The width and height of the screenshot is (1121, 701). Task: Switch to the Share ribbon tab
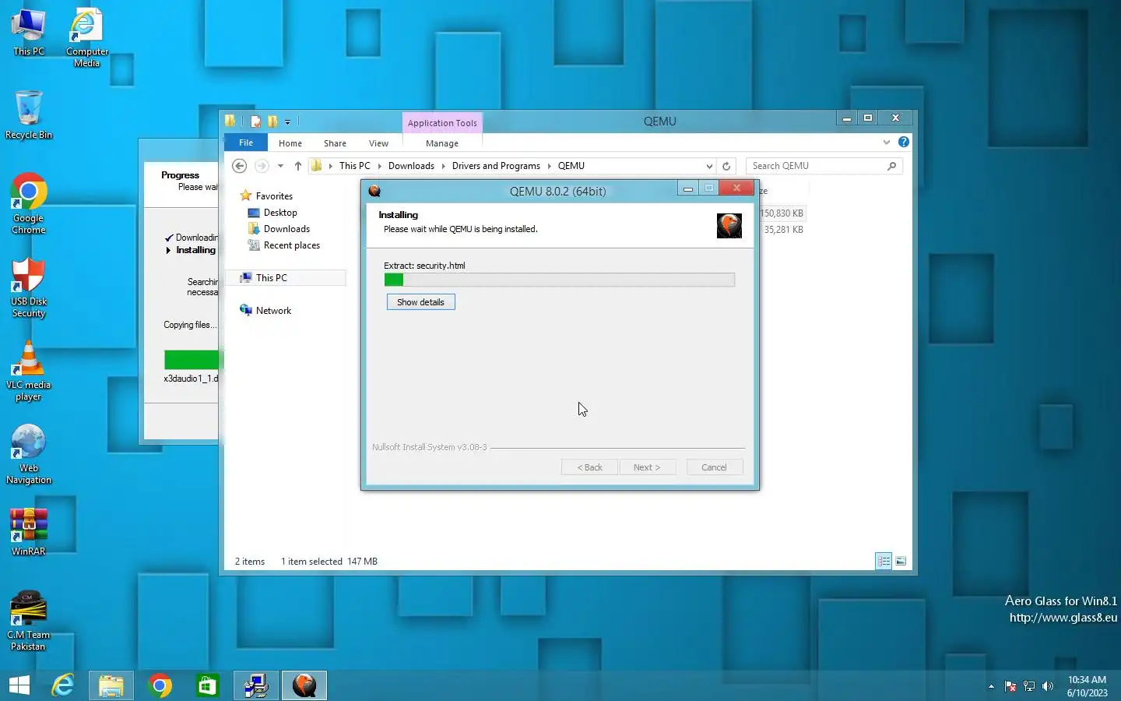pos(335,143)
